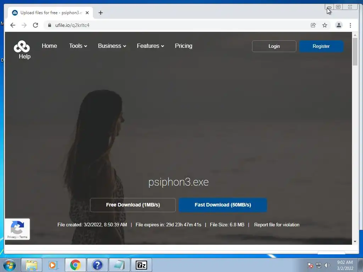Click the File expires in countdown text
Screen dimensions: 363x272
click(x=168, y=225)
